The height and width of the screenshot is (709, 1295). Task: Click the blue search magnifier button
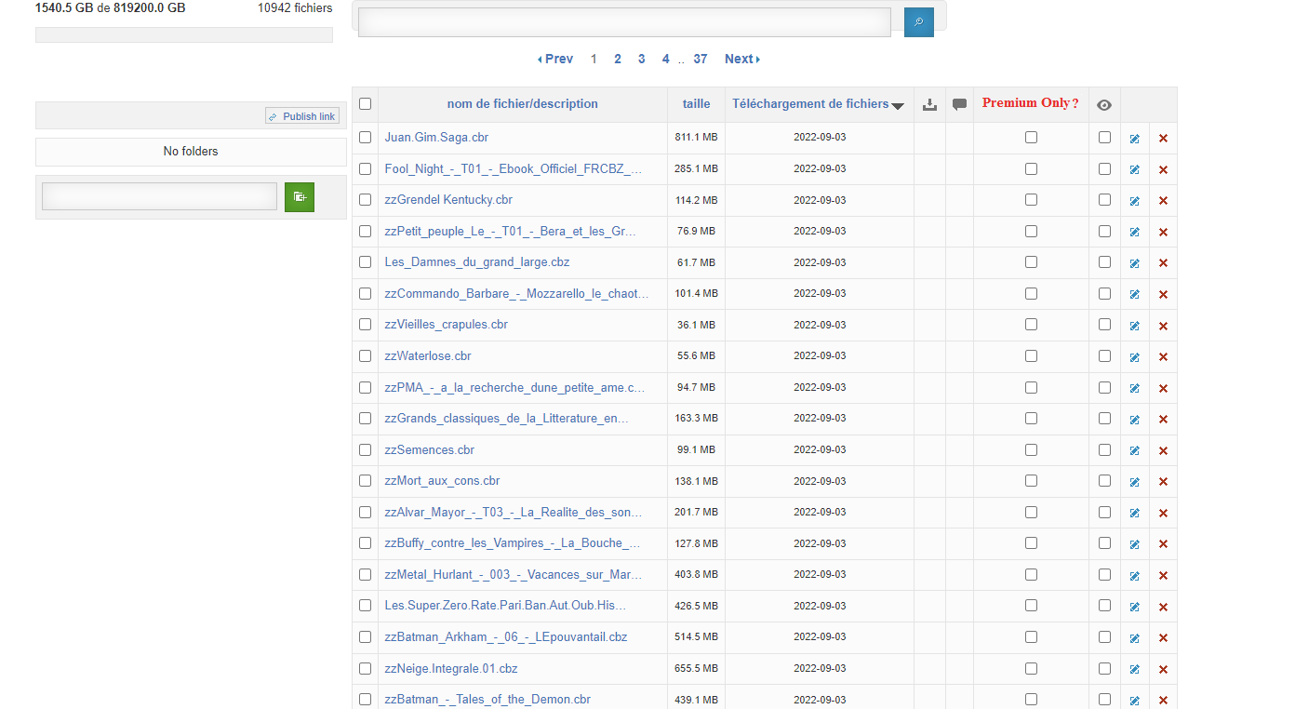pos(918,22)
